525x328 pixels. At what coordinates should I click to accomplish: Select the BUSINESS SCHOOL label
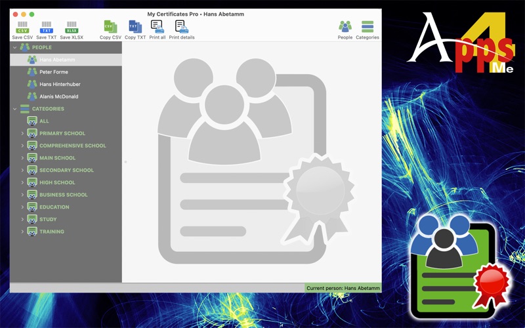(64, 195)
